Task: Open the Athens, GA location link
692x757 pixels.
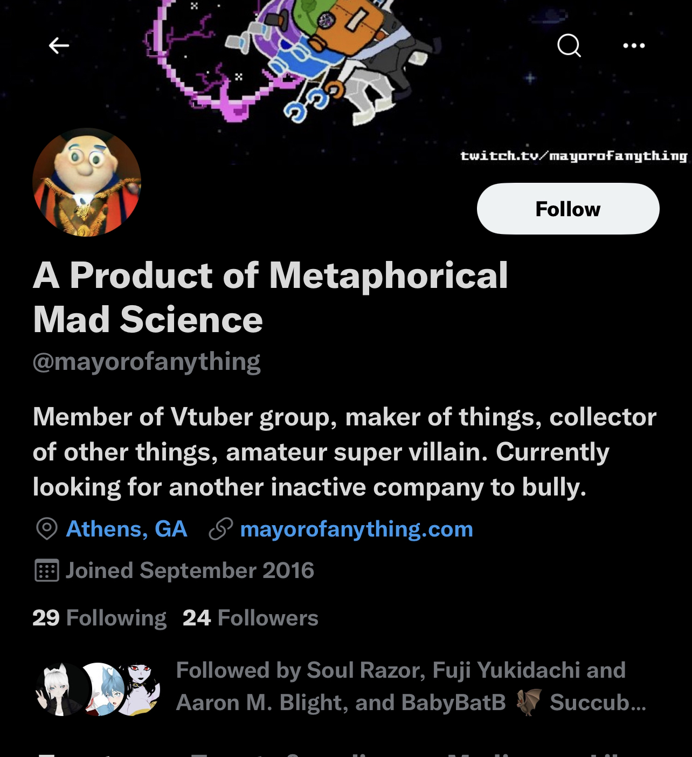Action: pos(127,529)
